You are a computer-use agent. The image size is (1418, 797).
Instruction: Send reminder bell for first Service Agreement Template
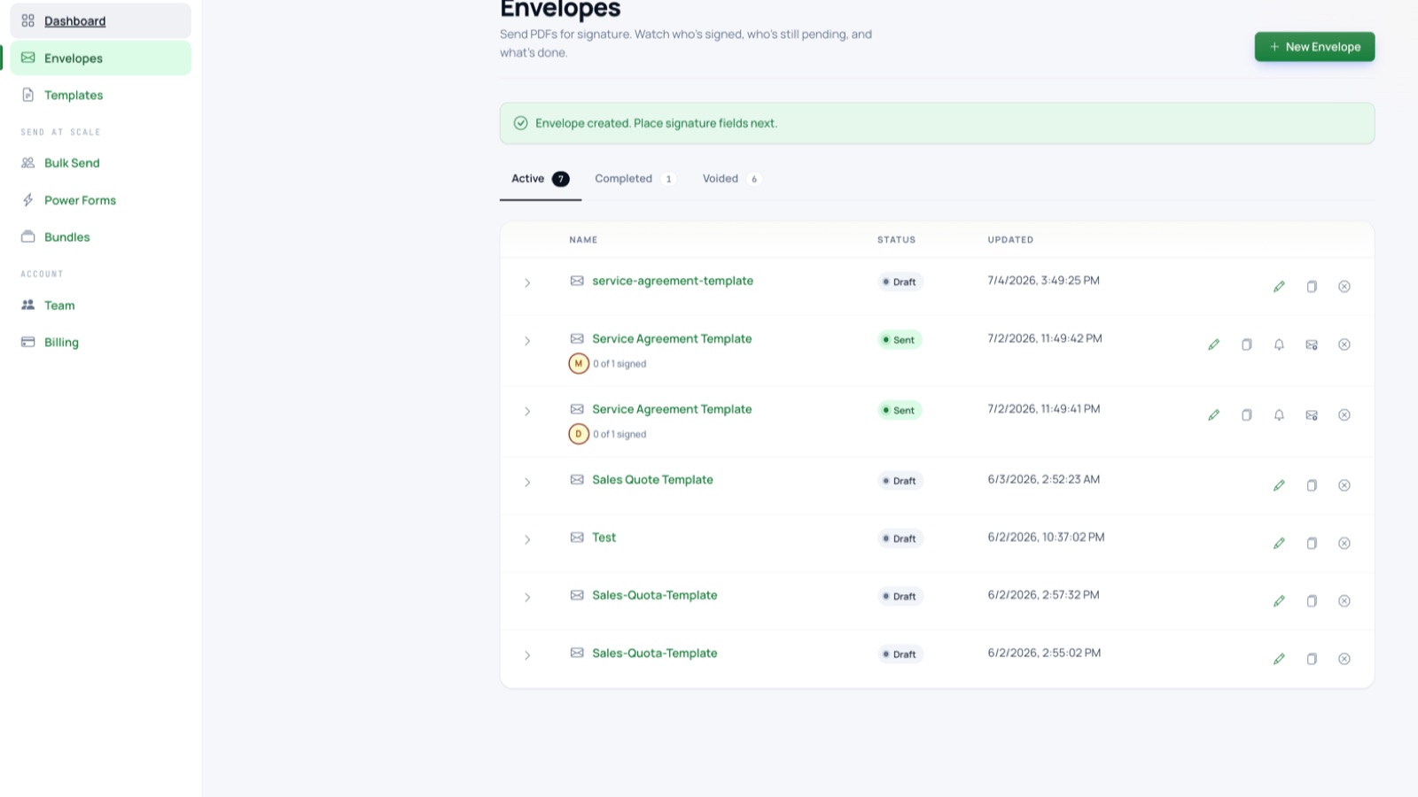pyautogui.click(x=1279, y=344)
